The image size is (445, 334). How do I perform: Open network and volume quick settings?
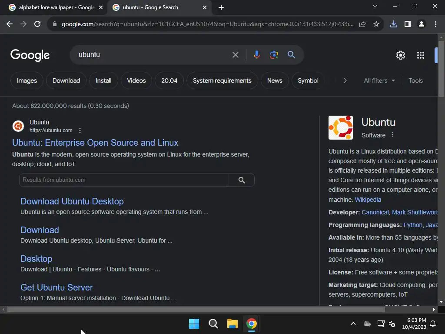386,324
